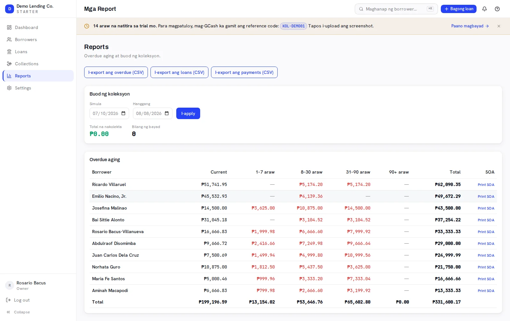Click borrower name Norhata Guro

click(x=106, y=267)
